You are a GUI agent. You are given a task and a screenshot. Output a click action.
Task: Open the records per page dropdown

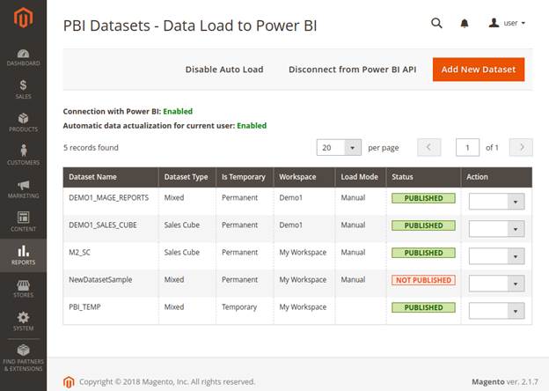[339, 147]
